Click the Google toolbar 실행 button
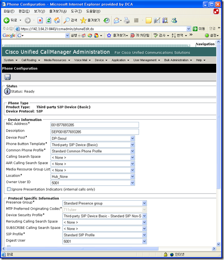 (x=74, y=35)
